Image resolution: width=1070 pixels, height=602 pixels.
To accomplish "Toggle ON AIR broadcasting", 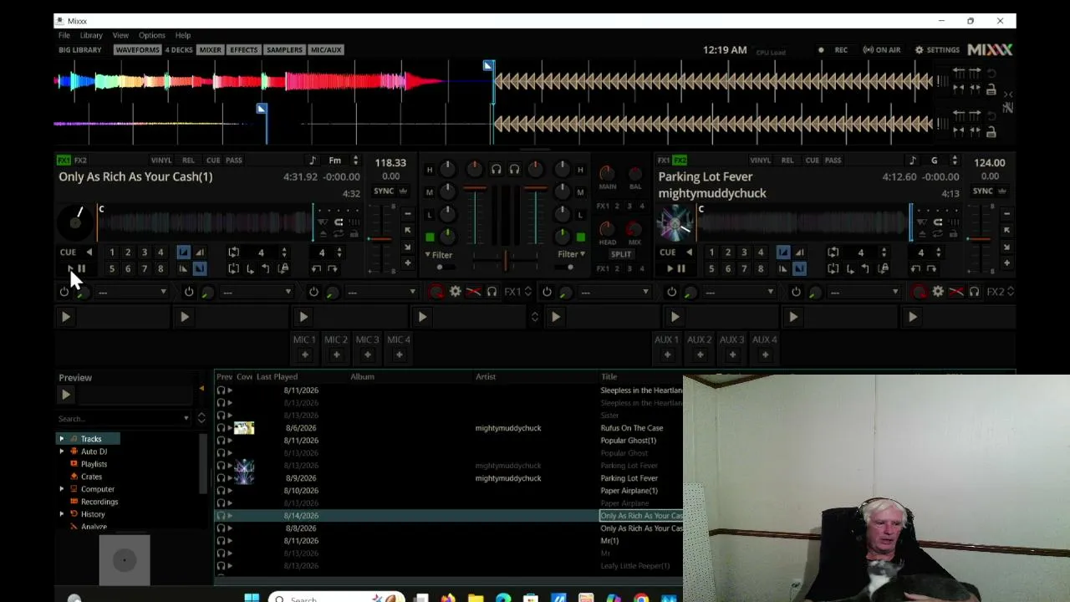I will 882,50.
